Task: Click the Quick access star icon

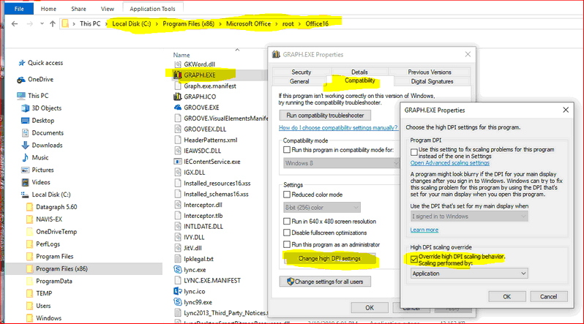Action: click(22, 63)
